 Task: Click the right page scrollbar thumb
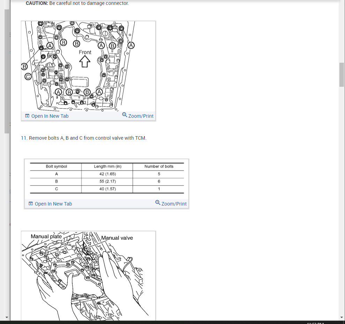342,75
